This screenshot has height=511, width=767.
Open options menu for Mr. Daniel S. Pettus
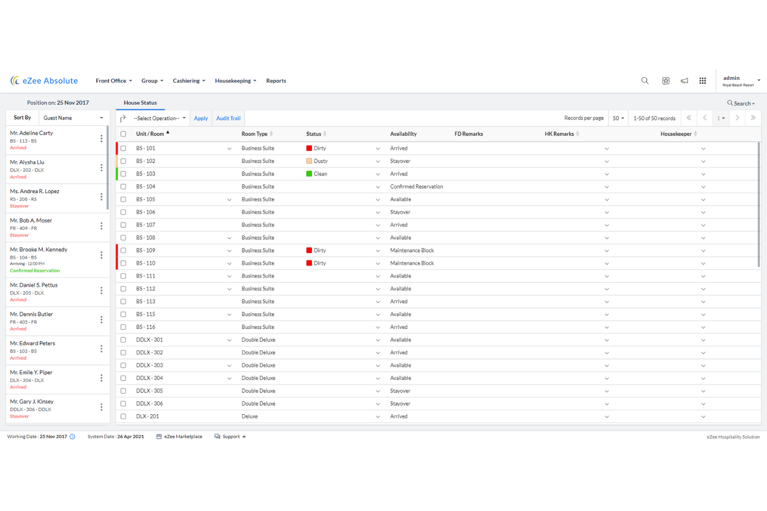click(x=101, y=290)
